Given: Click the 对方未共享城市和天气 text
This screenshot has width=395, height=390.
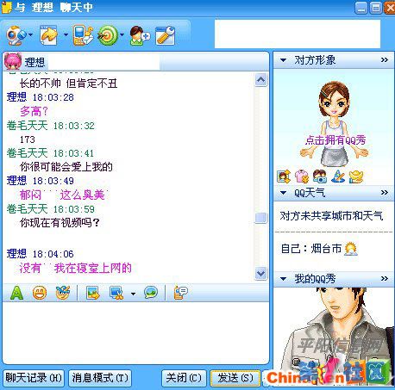Looking at the screenshot, I should [331, 216].
